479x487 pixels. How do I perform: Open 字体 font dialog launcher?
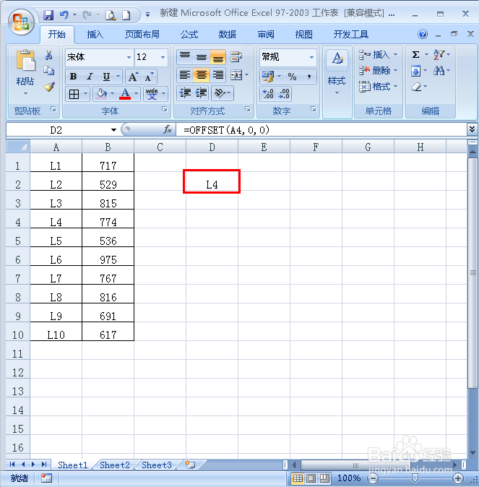pos(165,109)
